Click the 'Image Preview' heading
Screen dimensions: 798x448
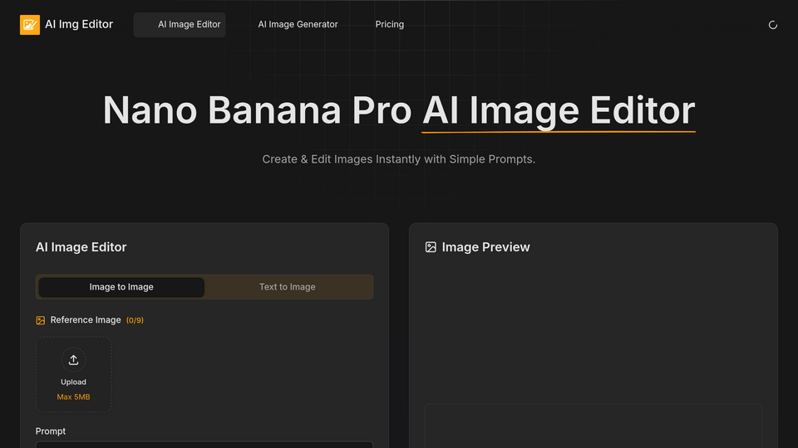[485, 247]
